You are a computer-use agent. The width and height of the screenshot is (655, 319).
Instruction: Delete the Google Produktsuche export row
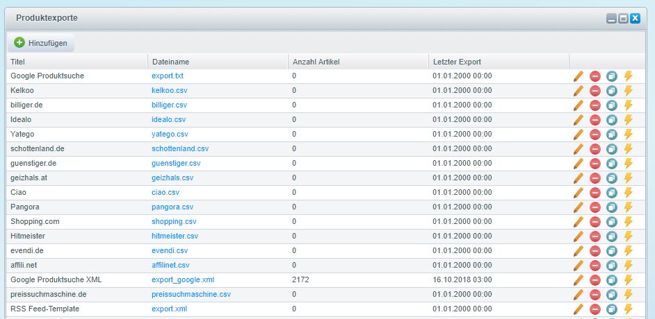pos(595,76)
